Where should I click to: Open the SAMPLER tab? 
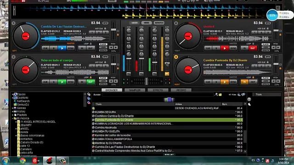click(135, 90)
